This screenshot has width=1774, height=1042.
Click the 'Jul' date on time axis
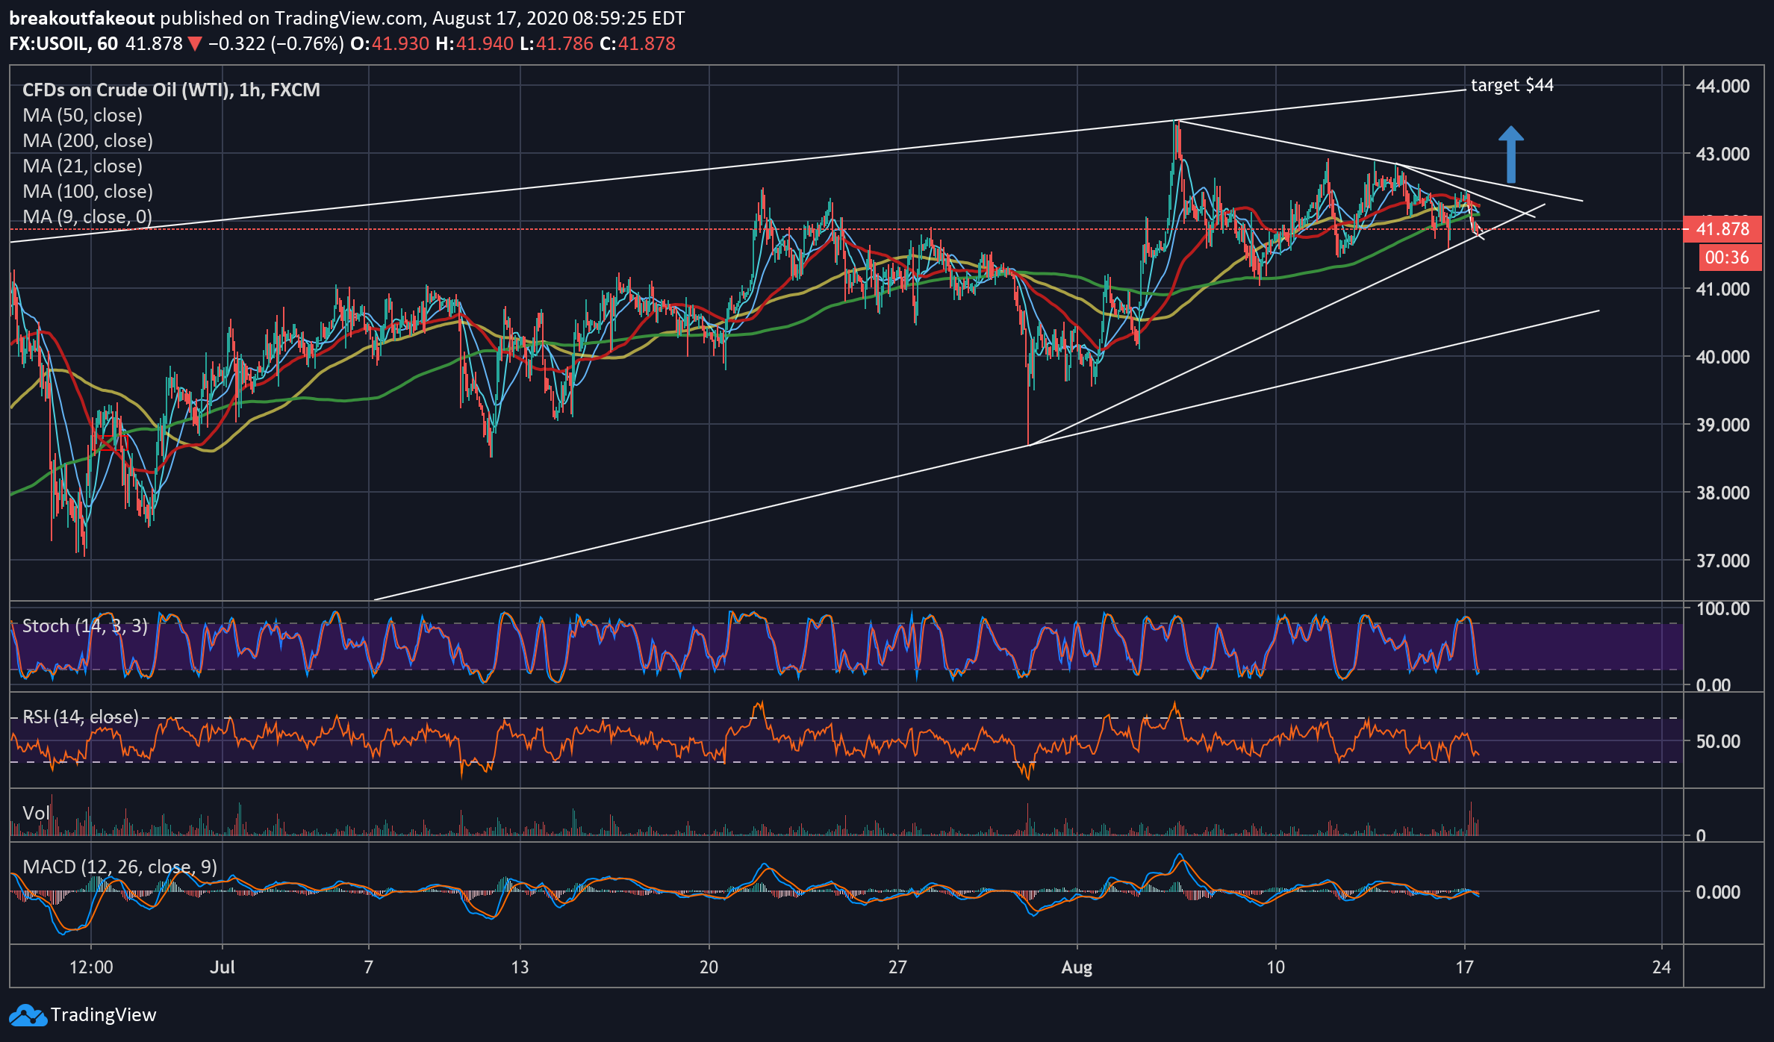222,967
